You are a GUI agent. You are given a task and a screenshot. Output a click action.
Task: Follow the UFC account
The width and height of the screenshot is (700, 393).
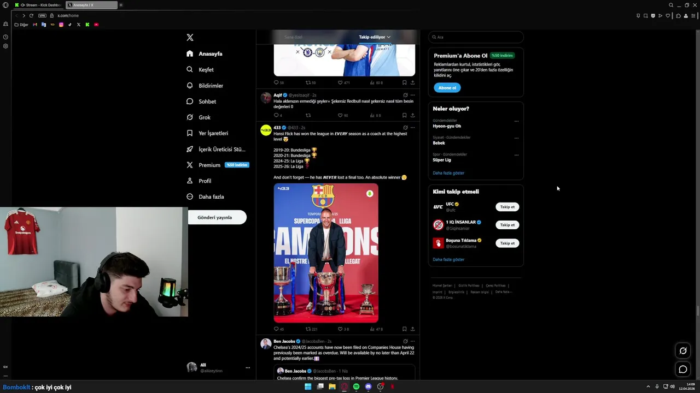507,207
